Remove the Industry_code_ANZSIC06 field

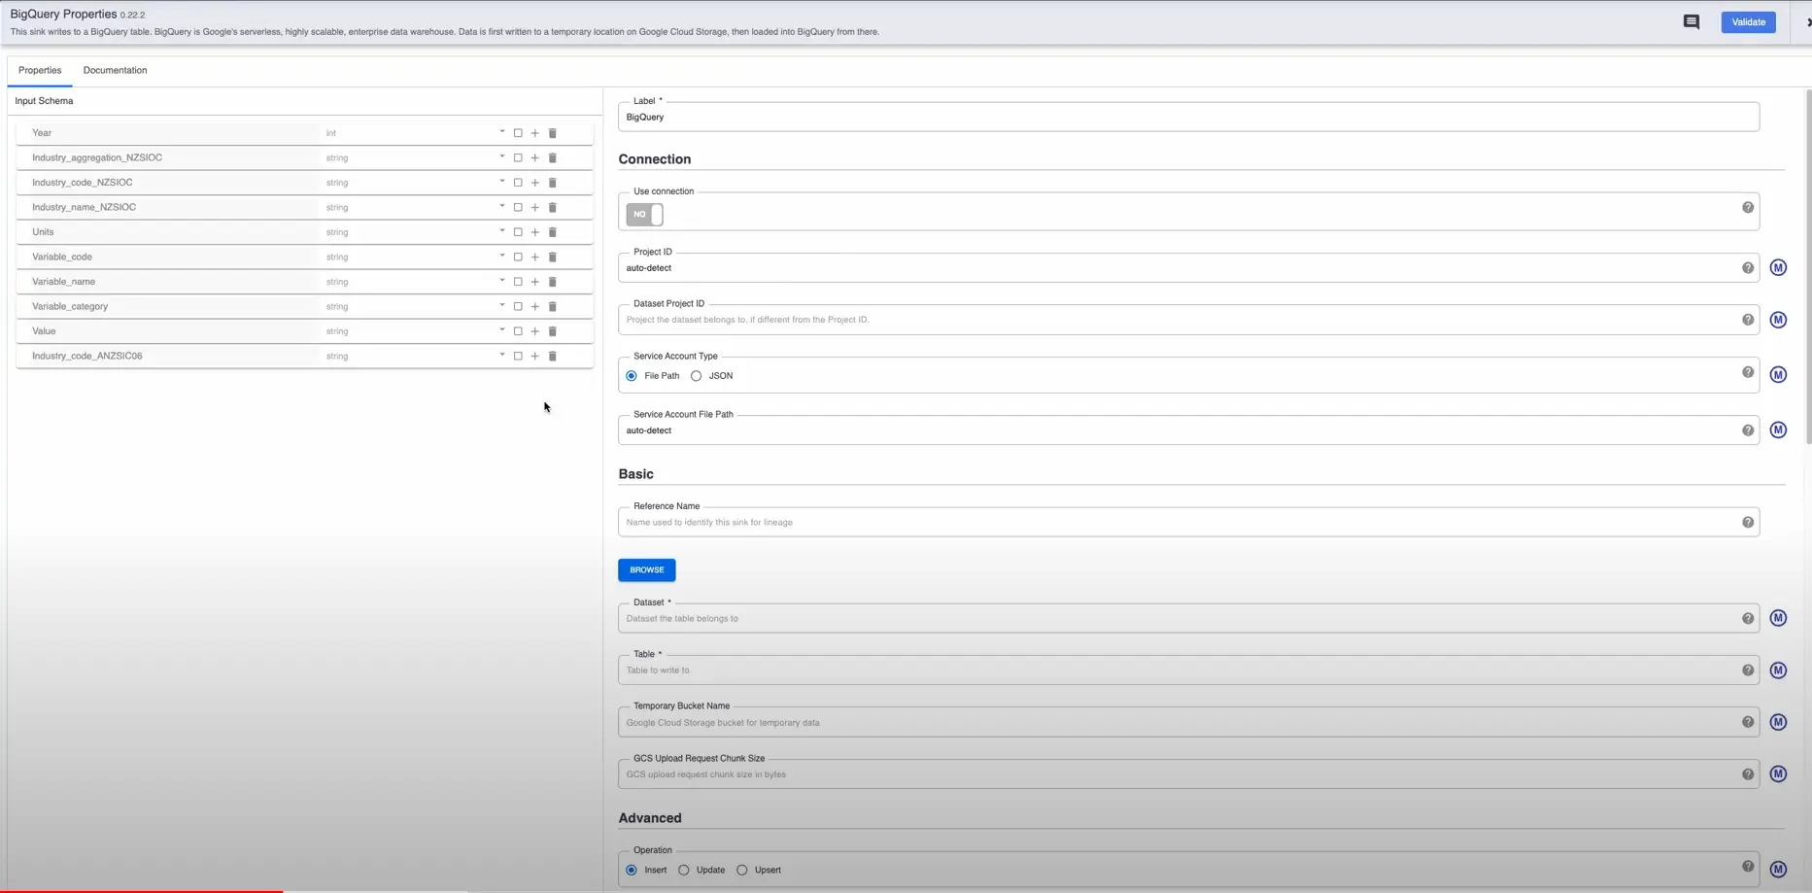pyautogui.click(x=553, y=356)
